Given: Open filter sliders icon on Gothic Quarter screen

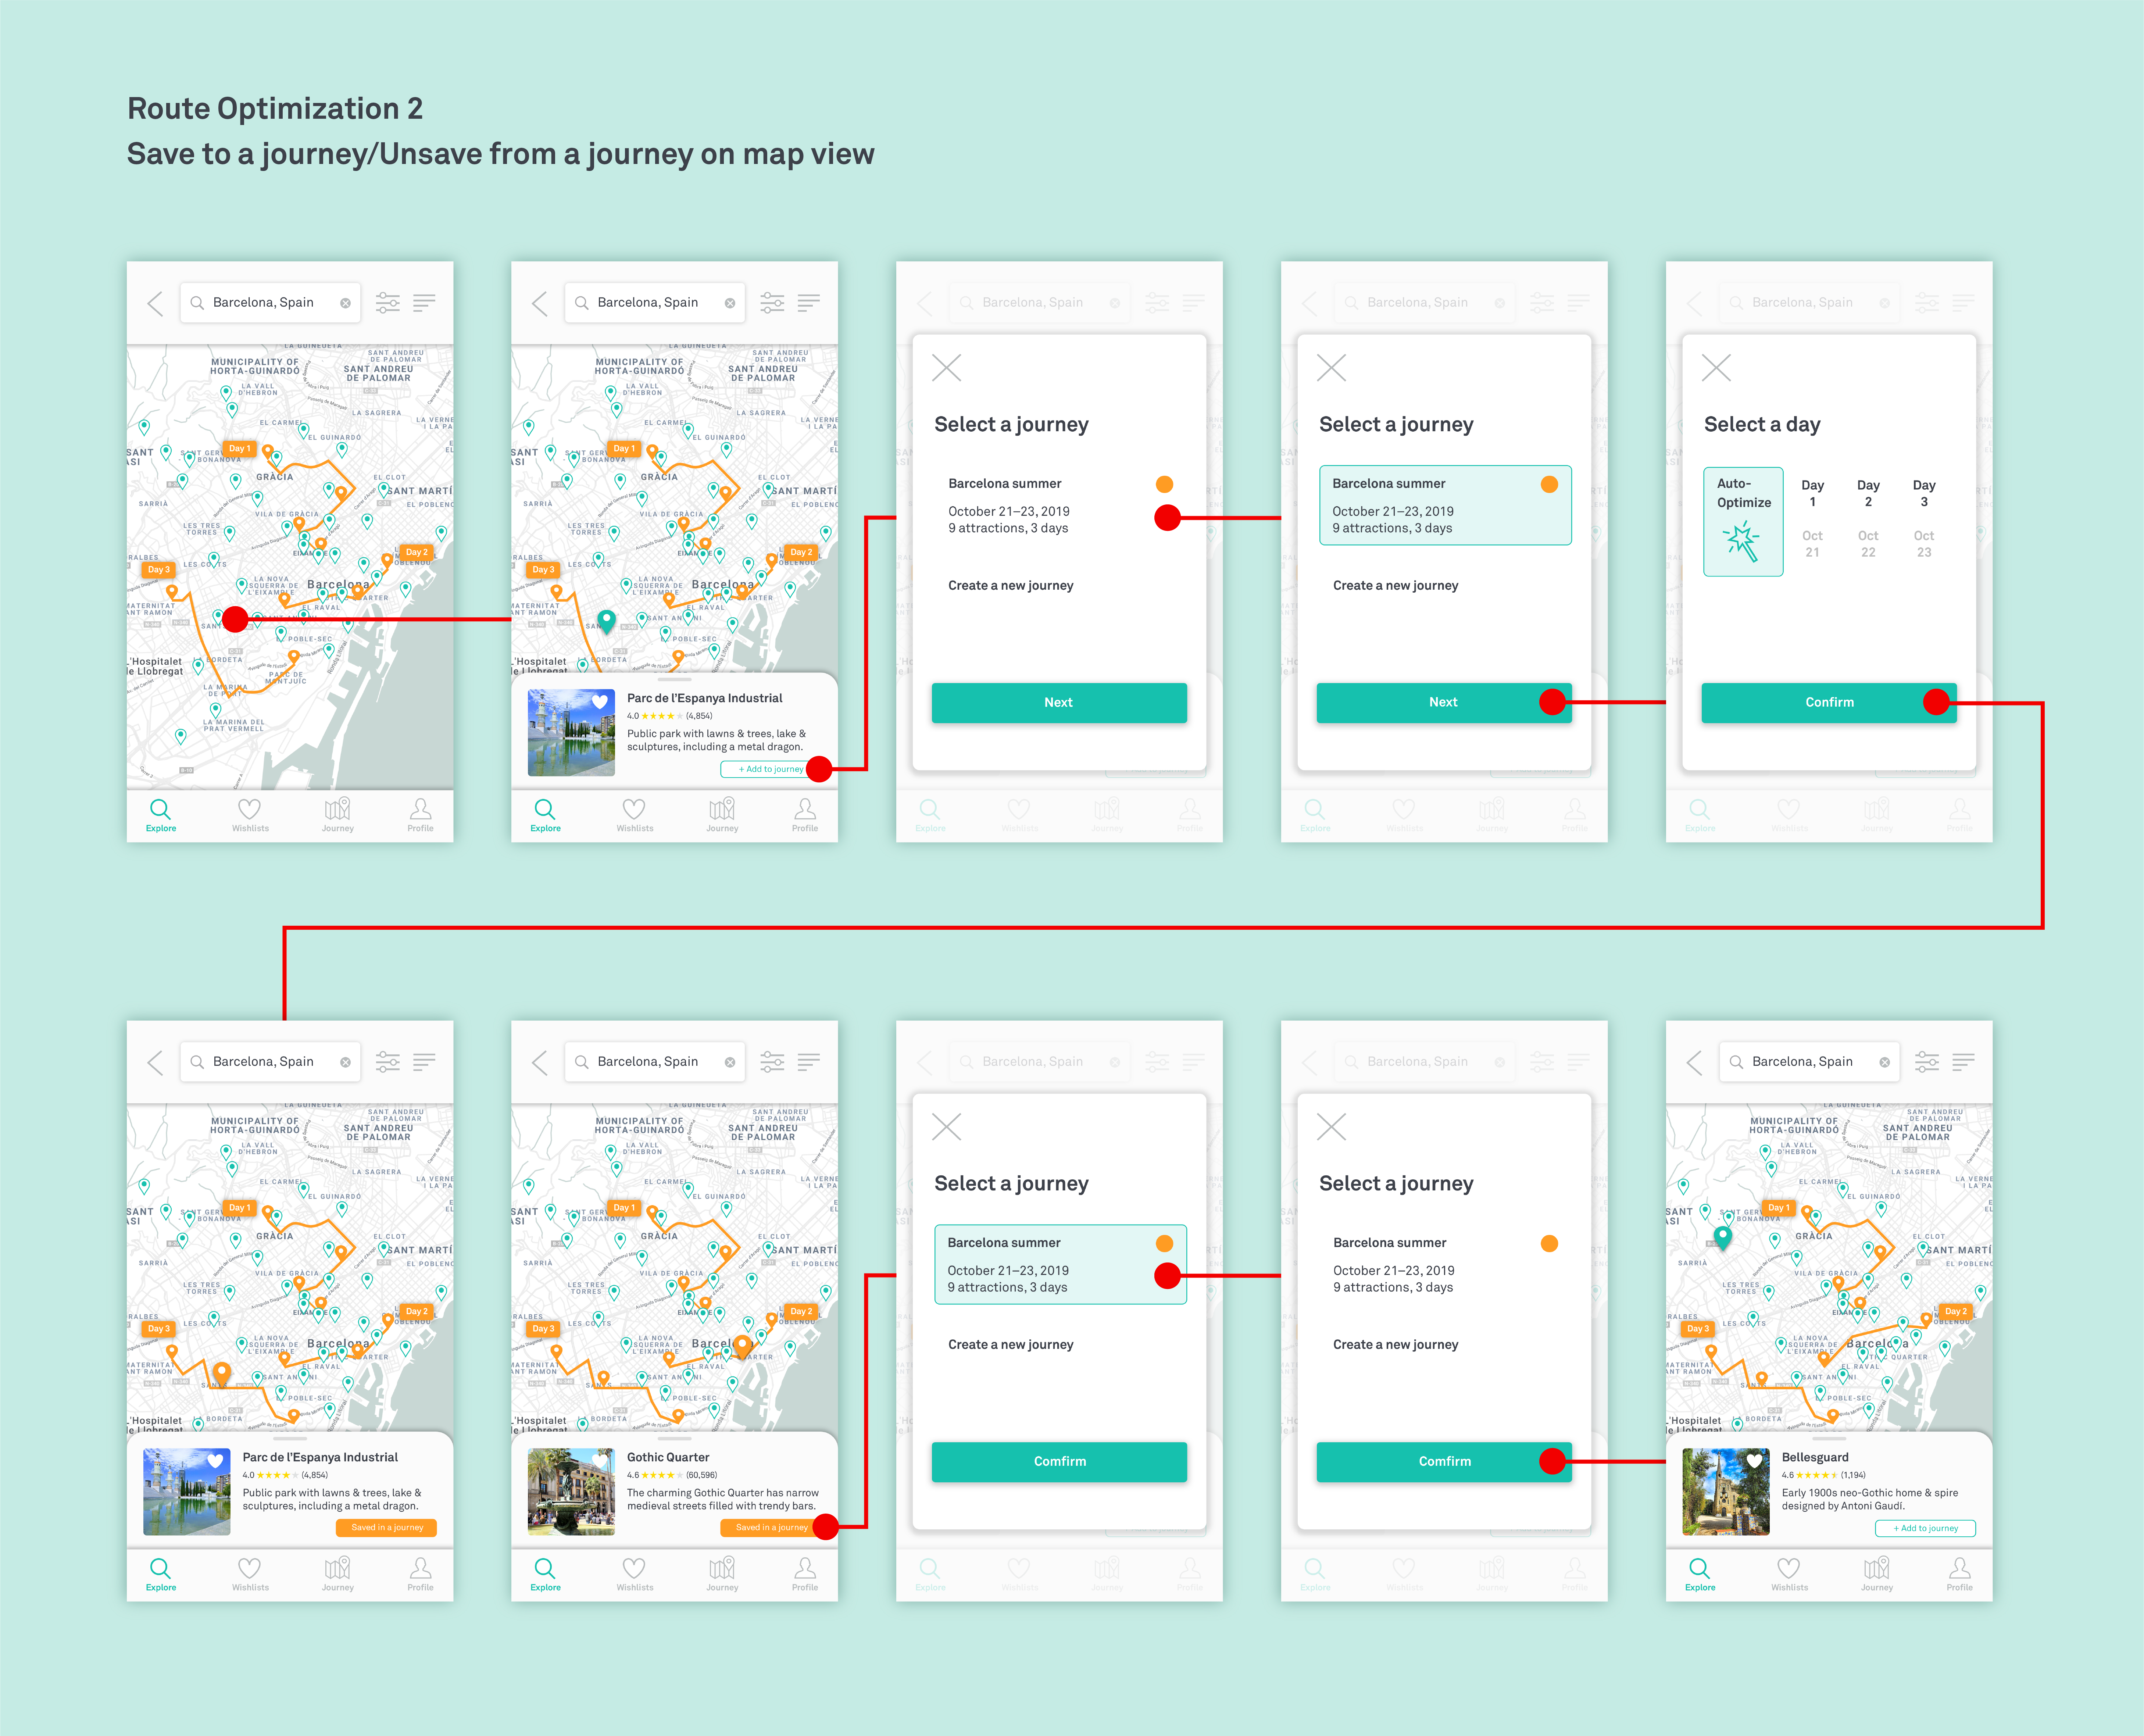Looking at the screenshot, I should (x=772, y=1062).
